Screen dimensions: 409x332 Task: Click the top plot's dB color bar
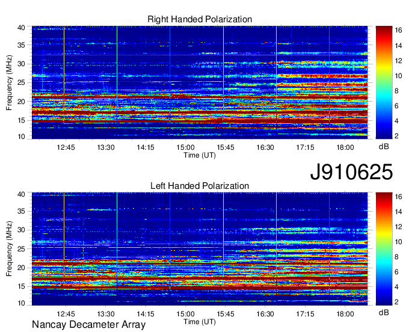(x=384, y=82)
